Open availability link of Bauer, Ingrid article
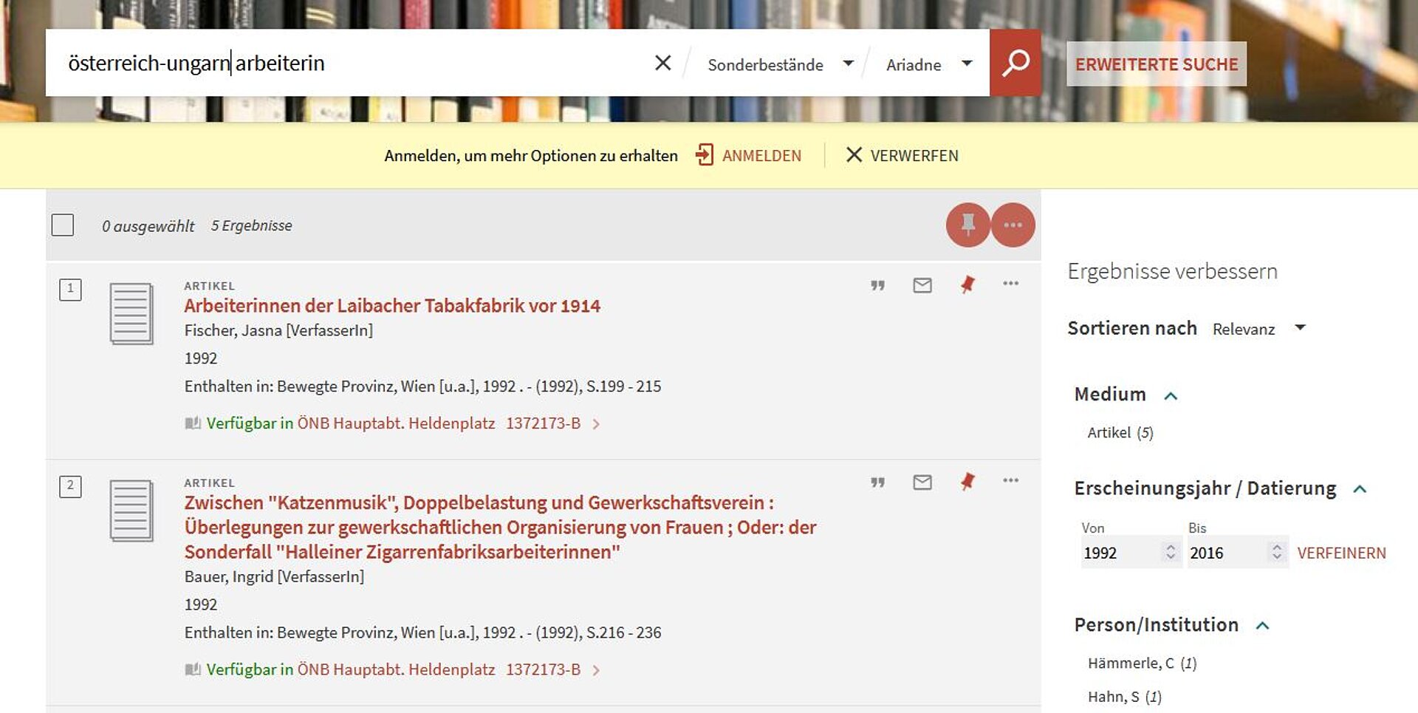Viewport: 1418px width, 713px height. click(394, 669)
